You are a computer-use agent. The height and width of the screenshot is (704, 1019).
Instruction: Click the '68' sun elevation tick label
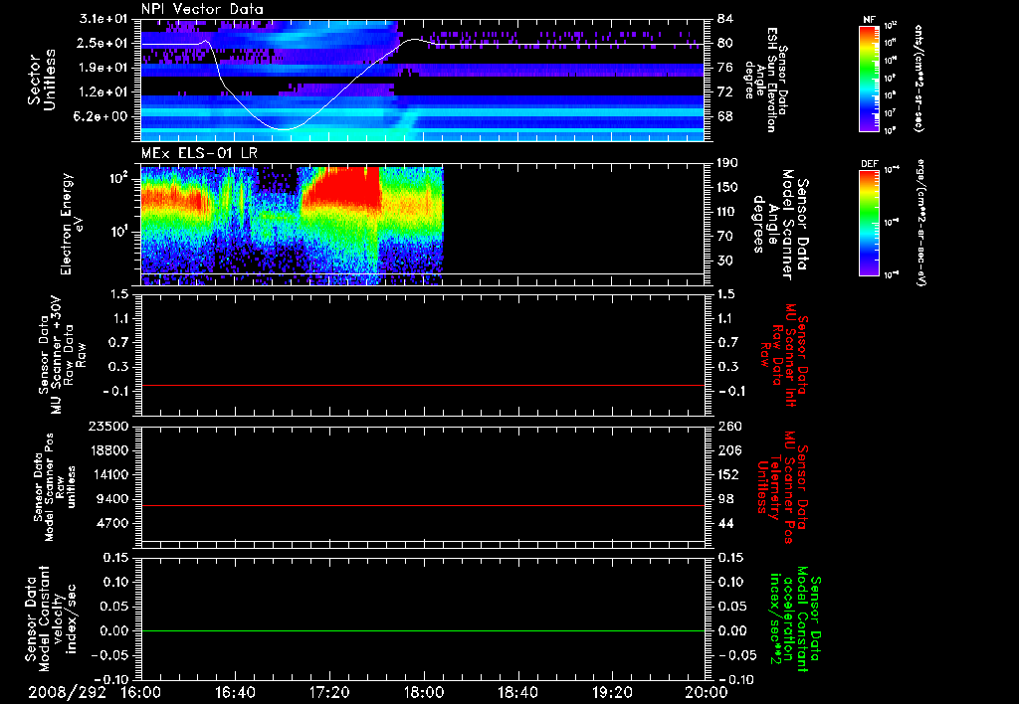coord(725,116)
